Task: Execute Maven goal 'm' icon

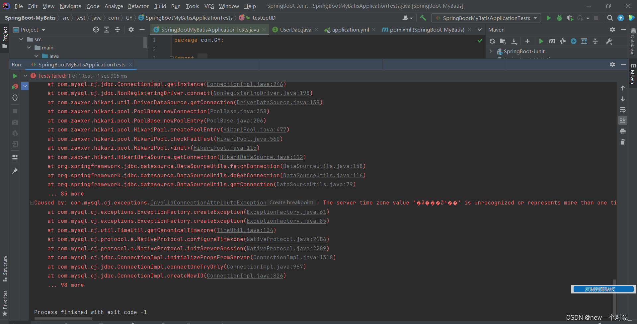Action: (x=552, y=41)
